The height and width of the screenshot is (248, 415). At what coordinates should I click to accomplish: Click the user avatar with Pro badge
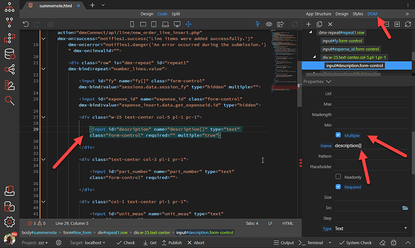click(x=10, y=238)
